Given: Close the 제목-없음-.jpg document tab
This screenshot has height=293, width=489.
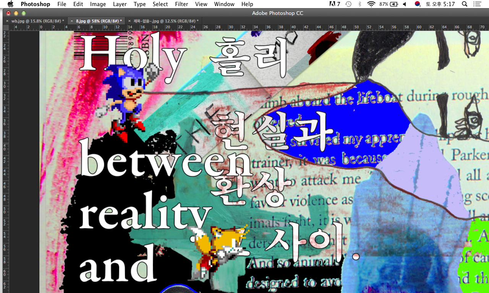Looking at the screenshot, I should pyautogui.click(x=130, y=21).
